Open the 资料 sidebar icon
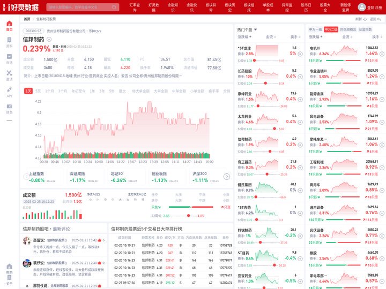The width and height of the screenshot is (386, 289). 9,42
